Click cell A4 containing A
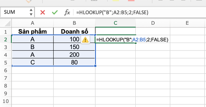 coord(32,55)
